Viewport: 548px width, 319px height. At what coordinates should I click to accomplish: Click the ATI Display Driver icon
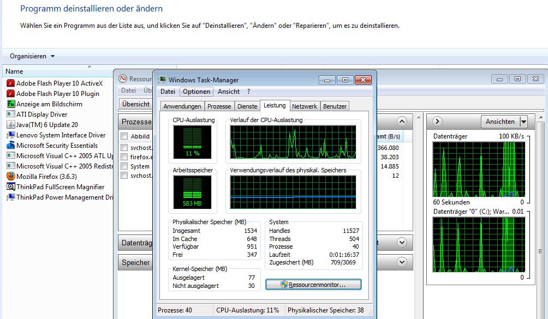tap(11, 115)
